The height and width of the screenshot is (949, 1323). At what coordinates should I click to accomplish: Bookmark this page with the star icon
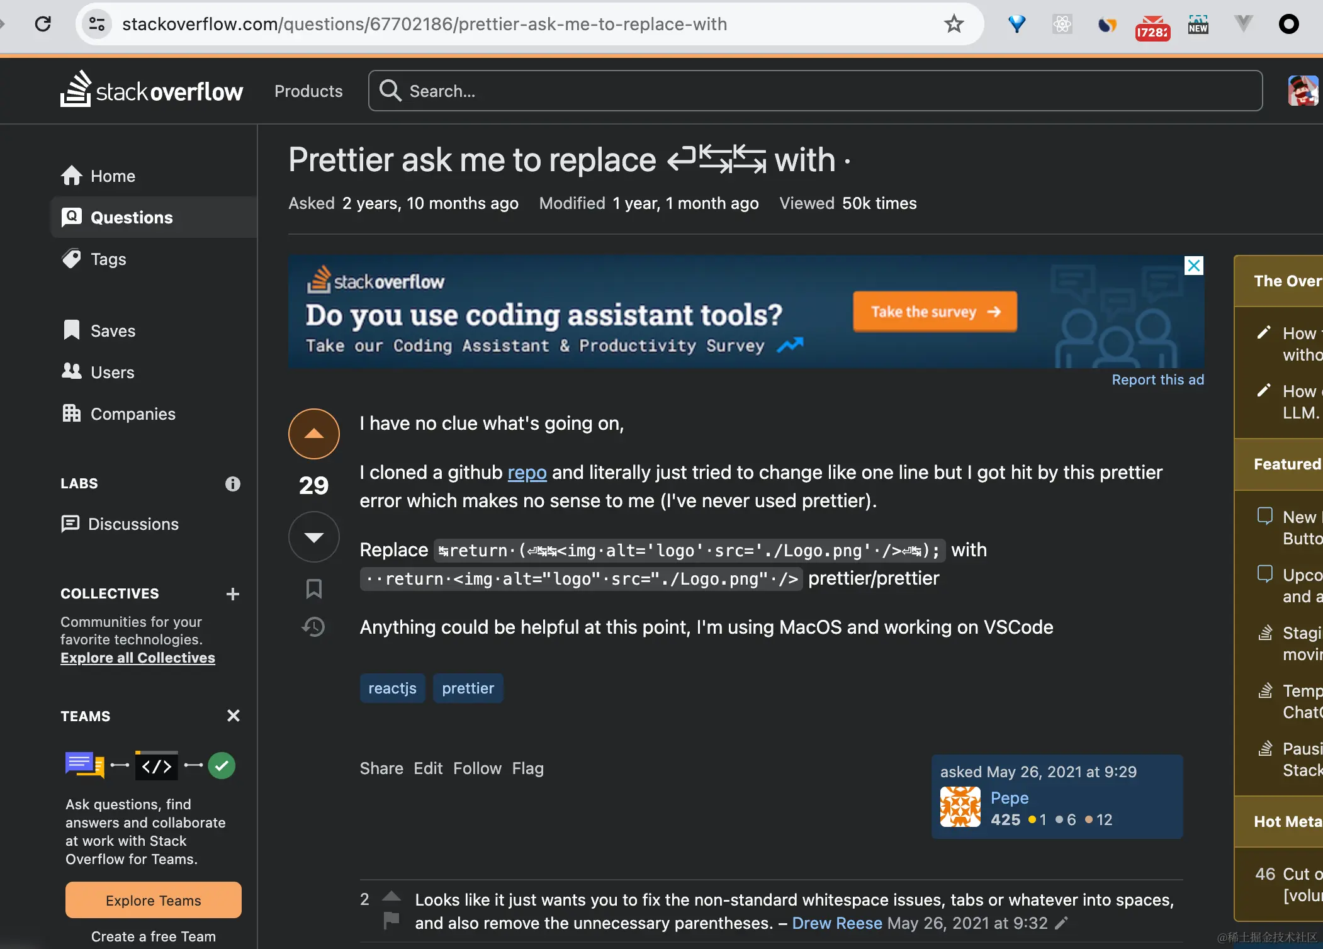[954, 24]
